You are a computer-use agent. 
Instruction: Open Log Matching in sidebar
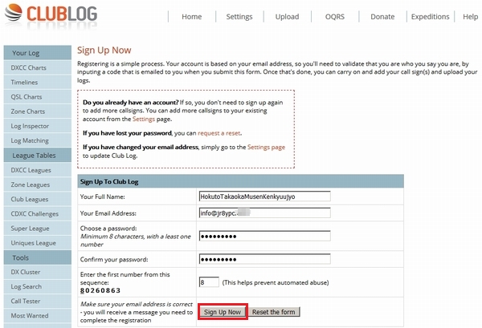tap(38, 140)
